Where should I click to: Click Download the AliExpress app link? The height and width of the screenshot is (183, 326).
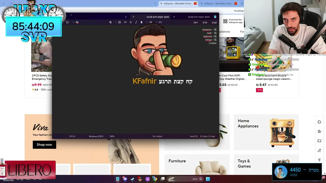[x=235, y=21]
